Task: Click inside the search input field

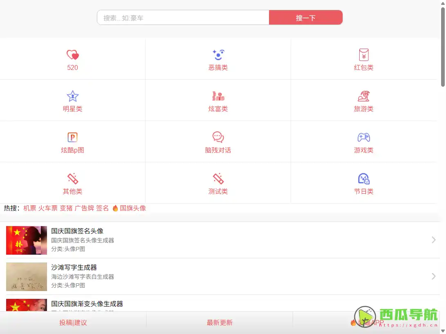Action: [x=180, y=17]
